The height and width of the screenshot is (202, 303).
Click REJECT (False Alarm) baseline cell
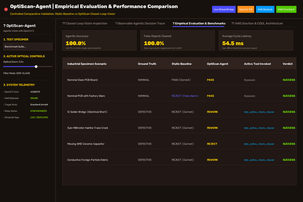[x=185, y=96]
